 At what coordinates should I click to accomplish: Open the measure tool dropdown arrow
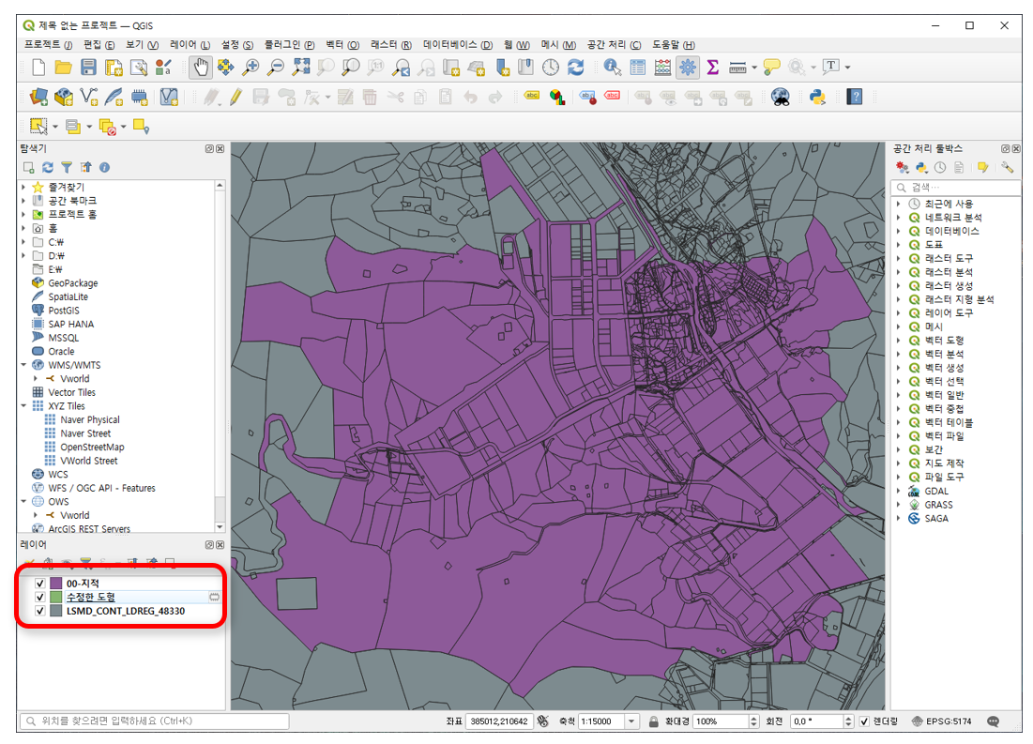click(x=754, y=68)
